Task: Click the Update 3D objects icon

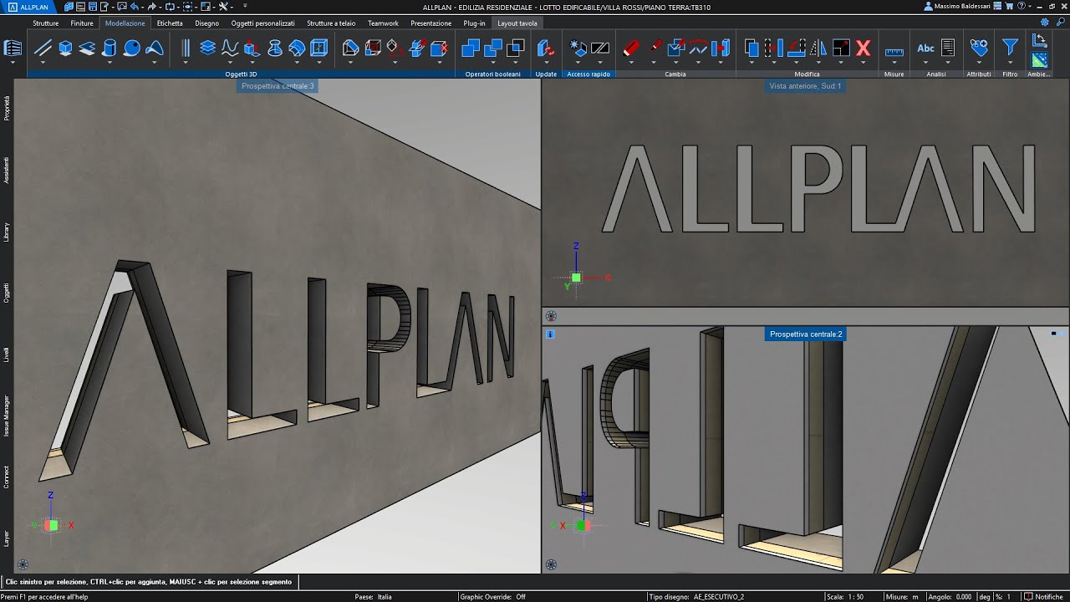Action: click(x=545, y=48)
